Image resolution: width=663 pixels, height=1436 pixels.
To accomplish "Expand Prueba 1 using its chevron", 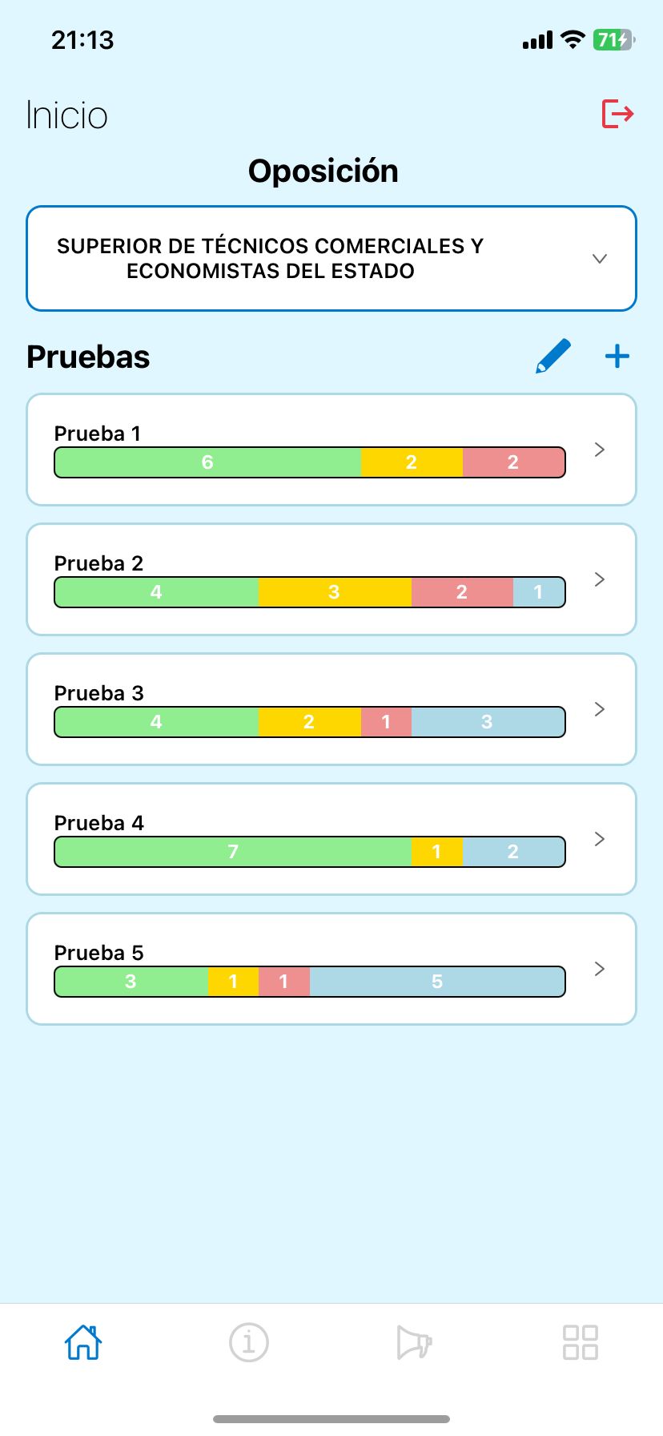I will 598,450.
